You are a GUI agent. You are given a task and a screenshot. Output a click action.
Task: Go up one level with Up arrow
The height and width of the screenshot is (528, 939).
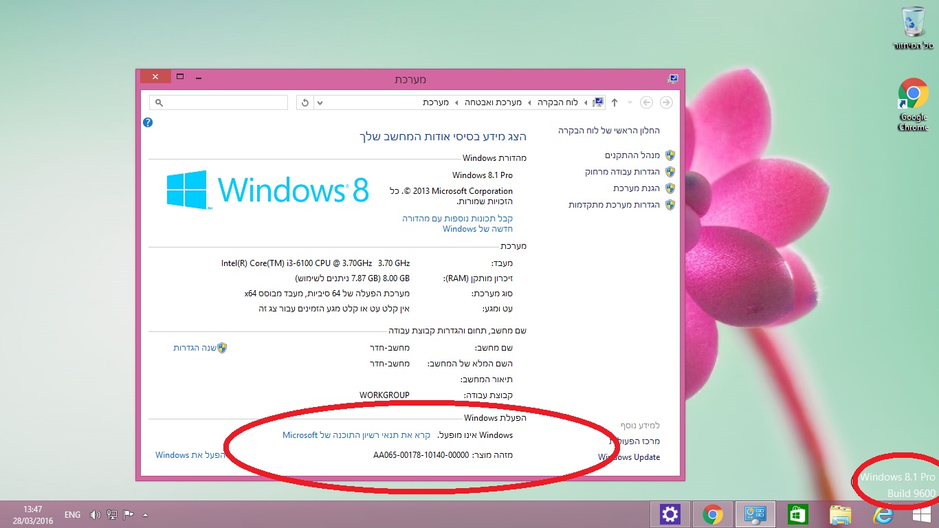pyautogui.click(x=615, y=102)
